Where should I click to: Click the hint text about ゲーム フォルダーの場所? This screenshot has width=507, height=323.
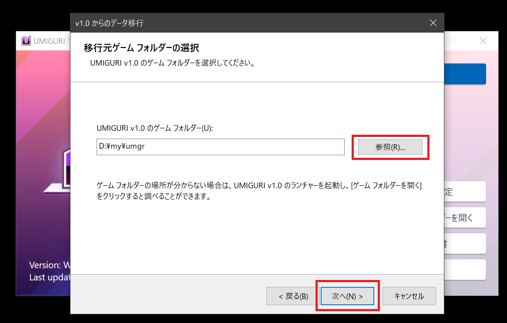coord(259,190)
